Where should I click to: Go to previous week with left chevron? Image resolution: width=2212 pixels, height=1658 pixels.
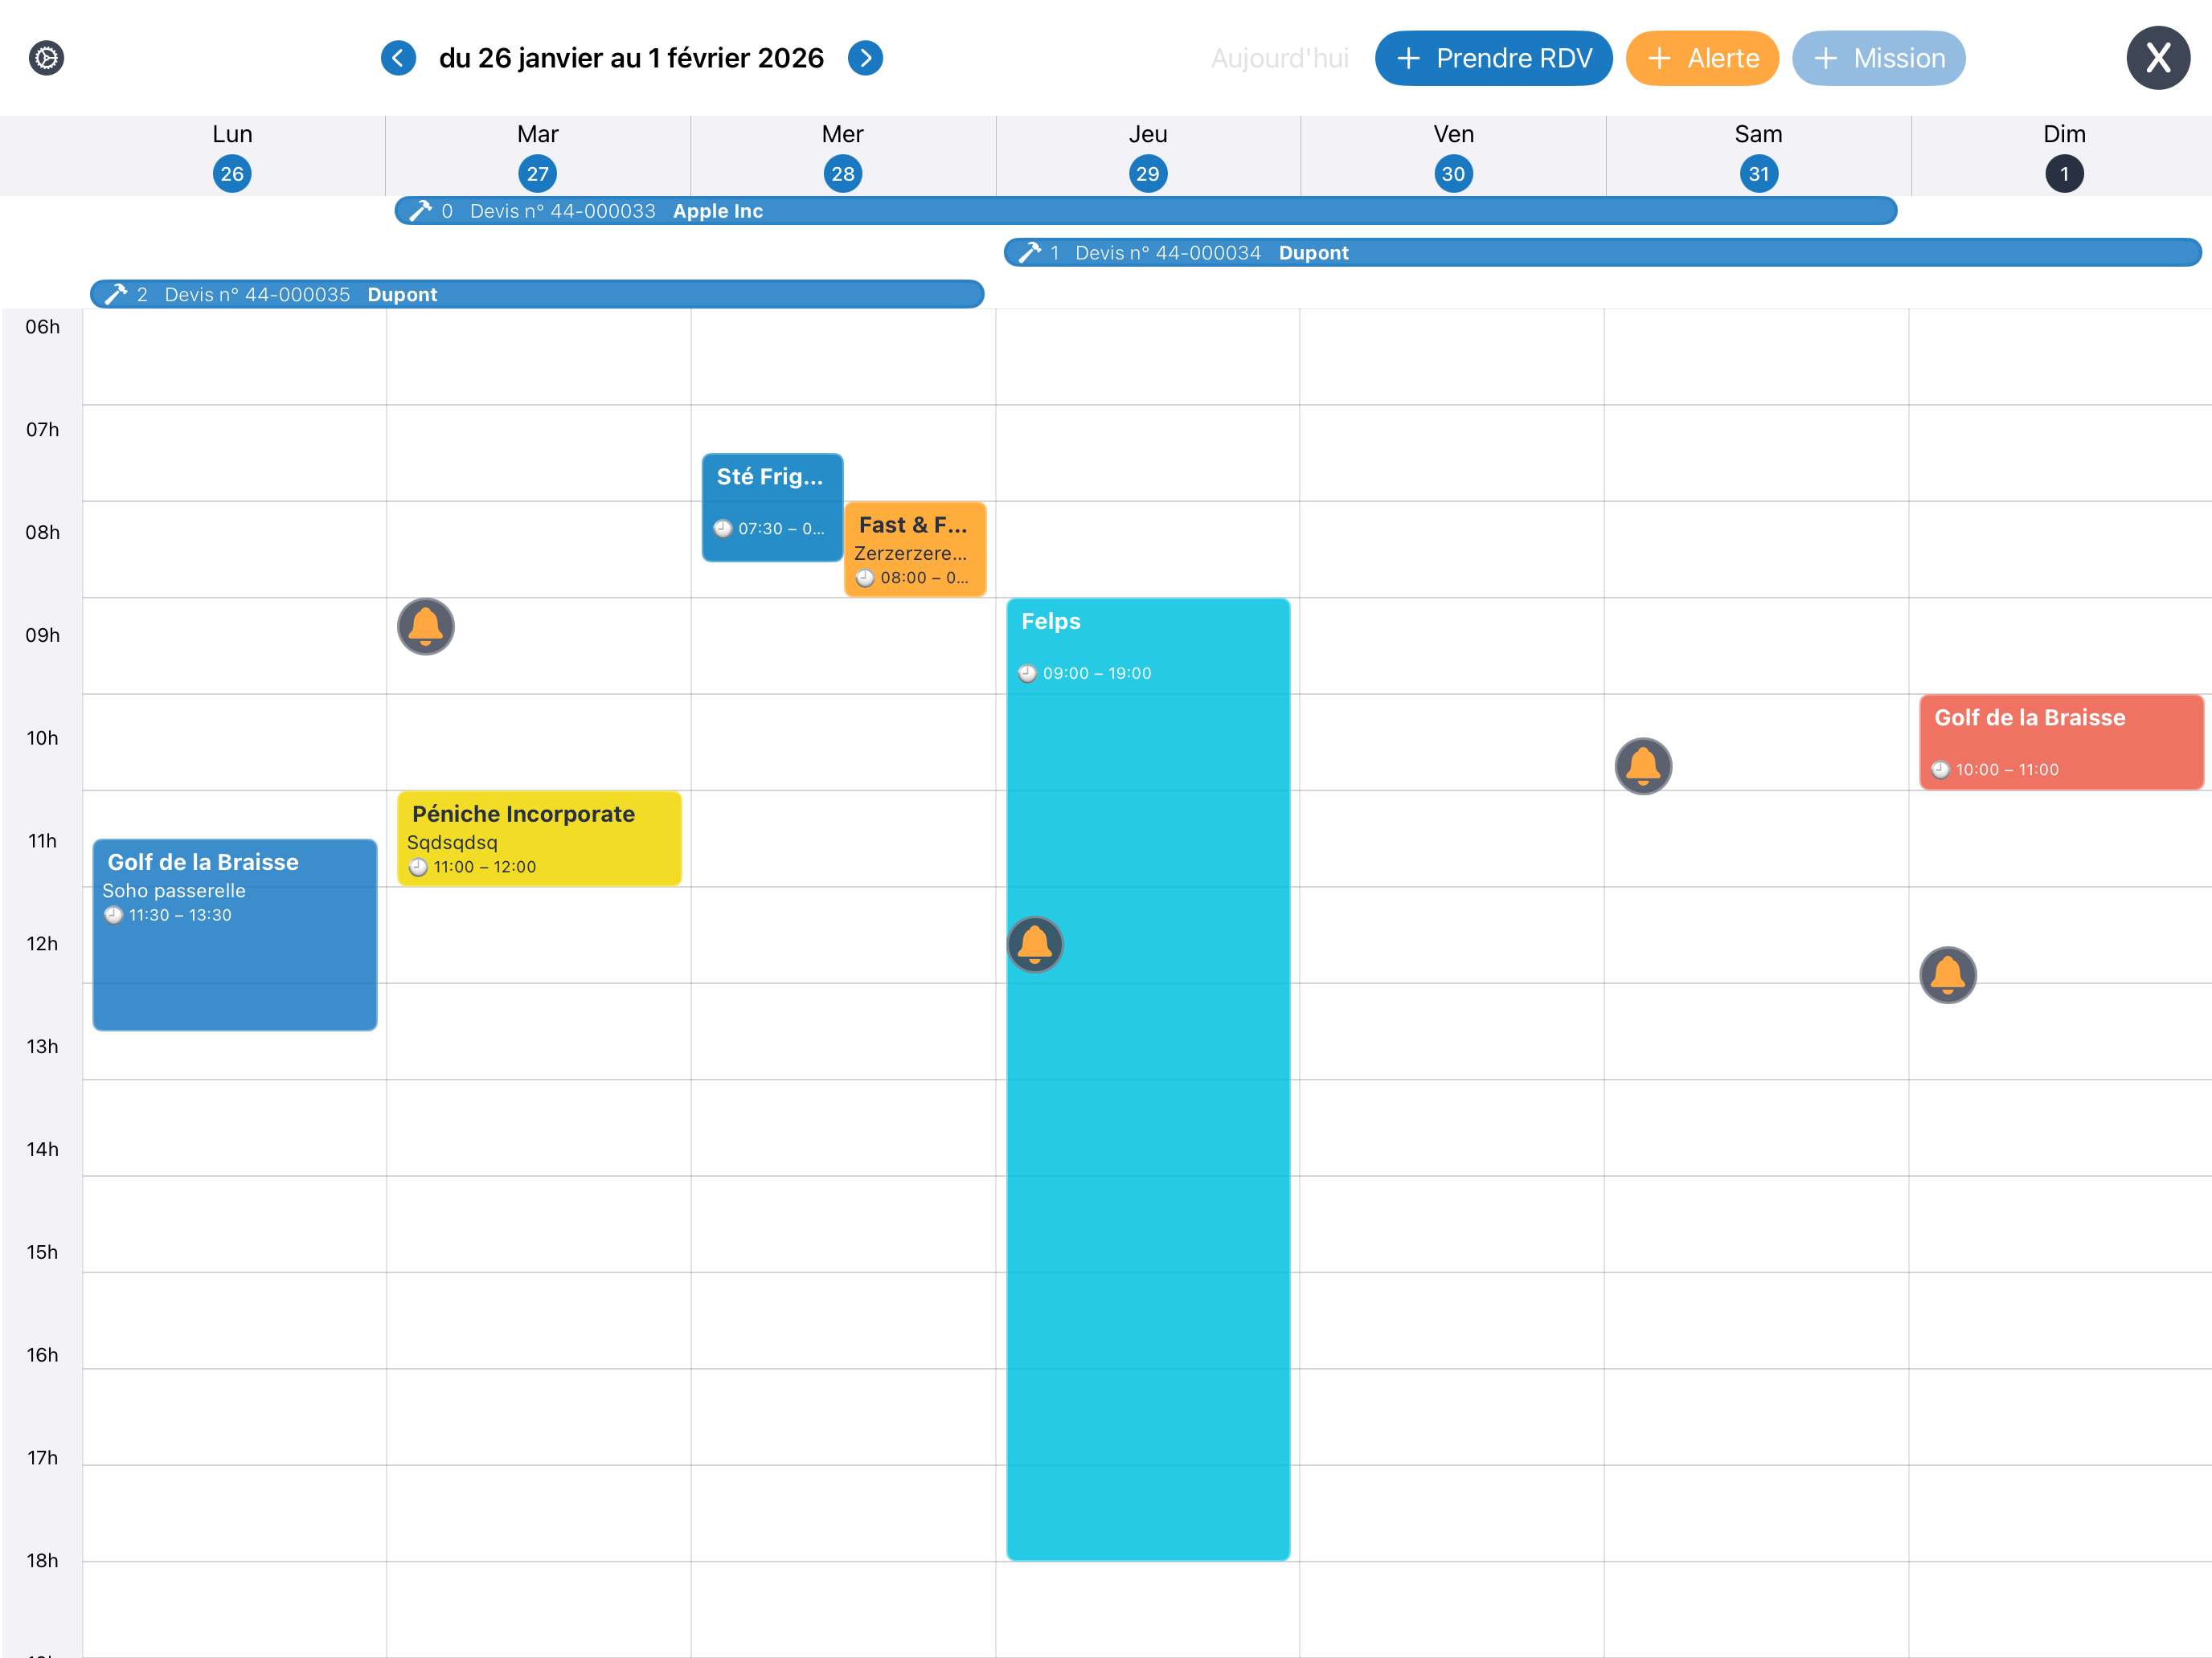point(398,58)
